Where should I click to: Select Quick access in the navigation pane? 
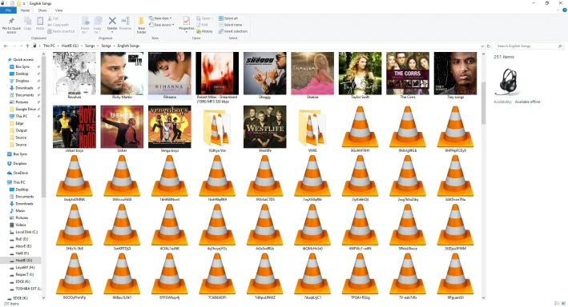23,60
